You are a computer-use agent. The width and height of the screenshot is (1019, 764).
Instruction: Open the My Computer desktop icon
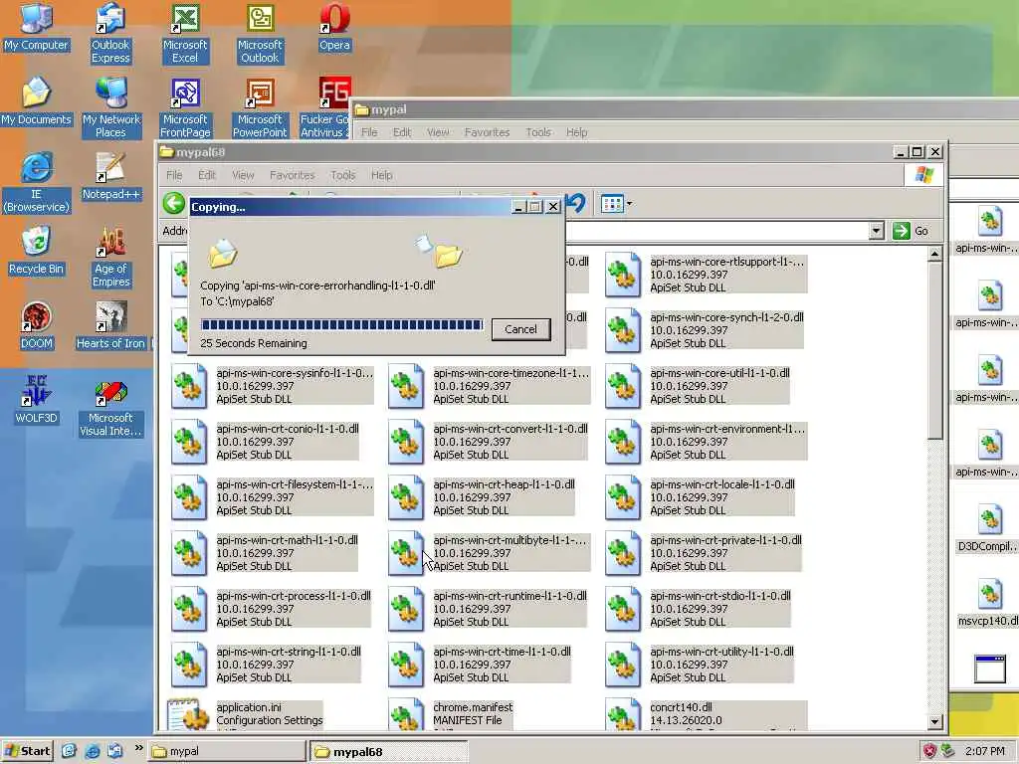36,27
